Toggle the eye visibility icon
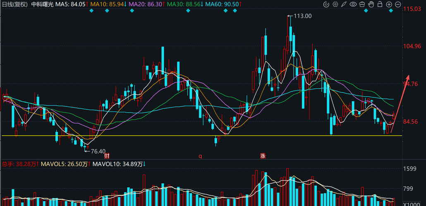This screenshot has width=426, height=206. [353, 5]
